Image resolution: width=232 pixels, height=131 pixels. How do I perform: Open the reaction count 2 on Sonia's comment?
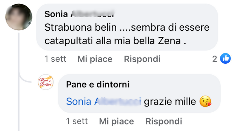pyautogui.click(x=215, y=59)
